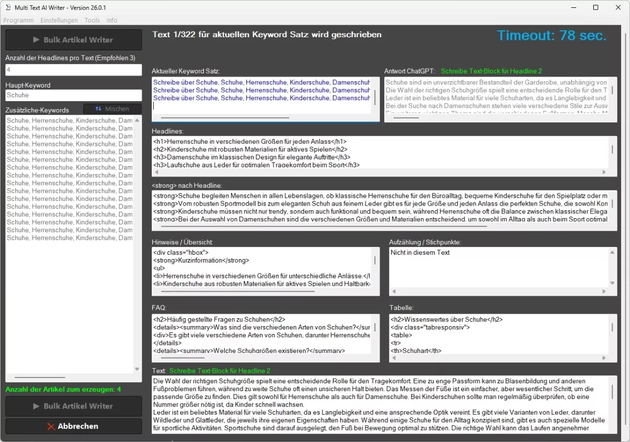Click the div class="hbox" line

[x=181, y=253]
